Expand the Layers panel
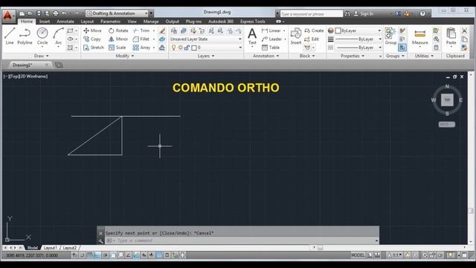The width and height of the screenshot is (476, 268). pyautogui.click(x=206, y=56)
